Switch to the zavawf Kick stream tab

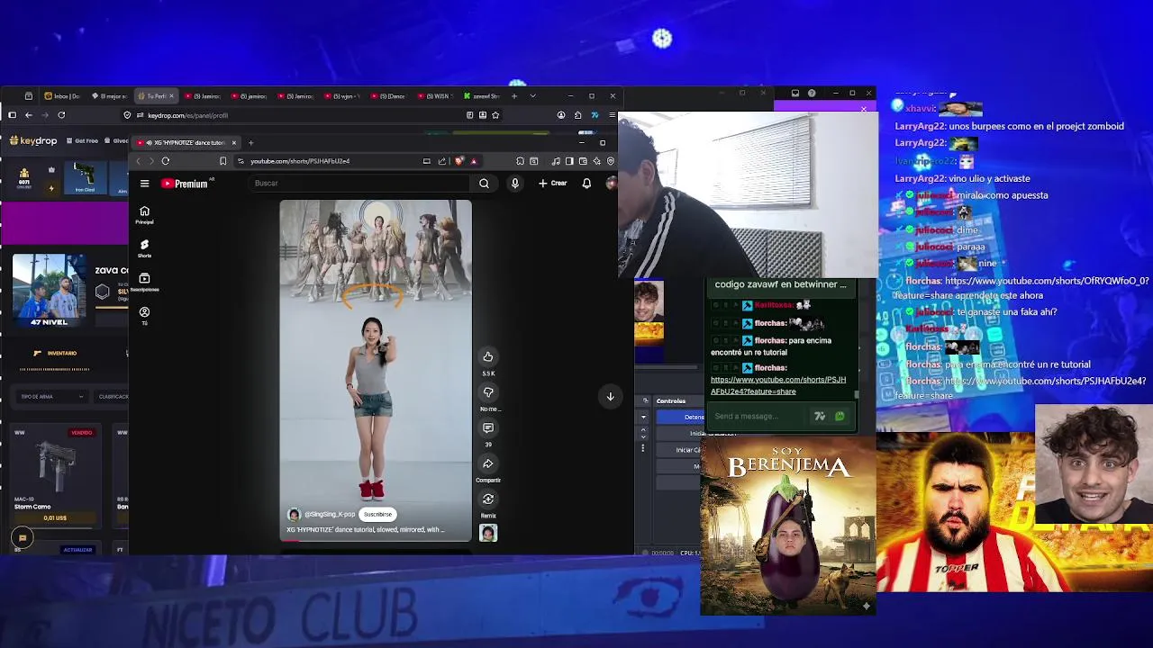click(x=483, y=96)
